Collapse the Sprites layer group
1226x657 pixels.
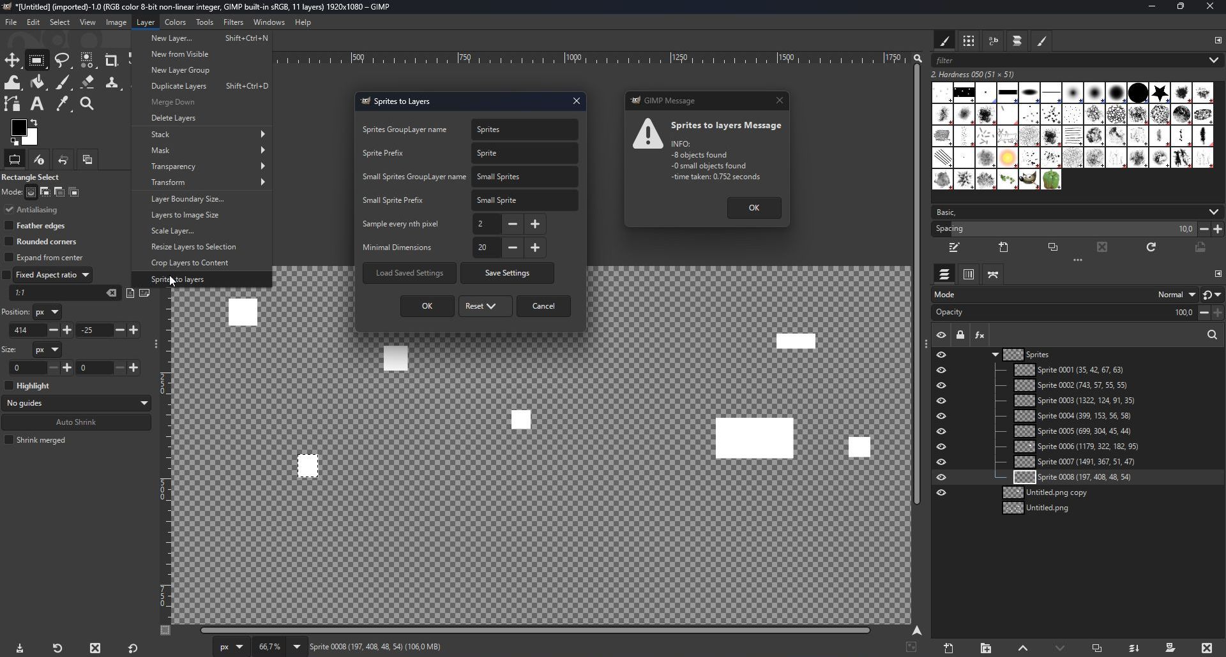click(x=995, y=355)
